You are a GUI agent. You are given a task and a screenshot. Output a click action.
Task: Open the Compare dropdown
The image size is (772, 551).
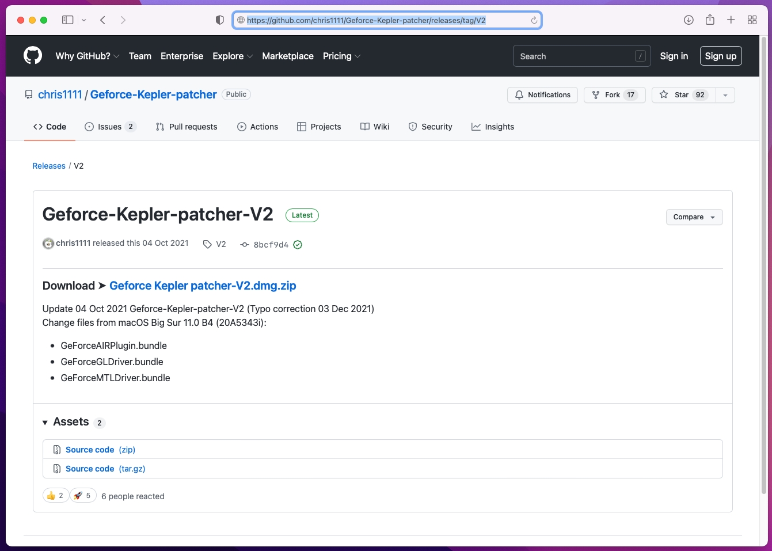694,217
